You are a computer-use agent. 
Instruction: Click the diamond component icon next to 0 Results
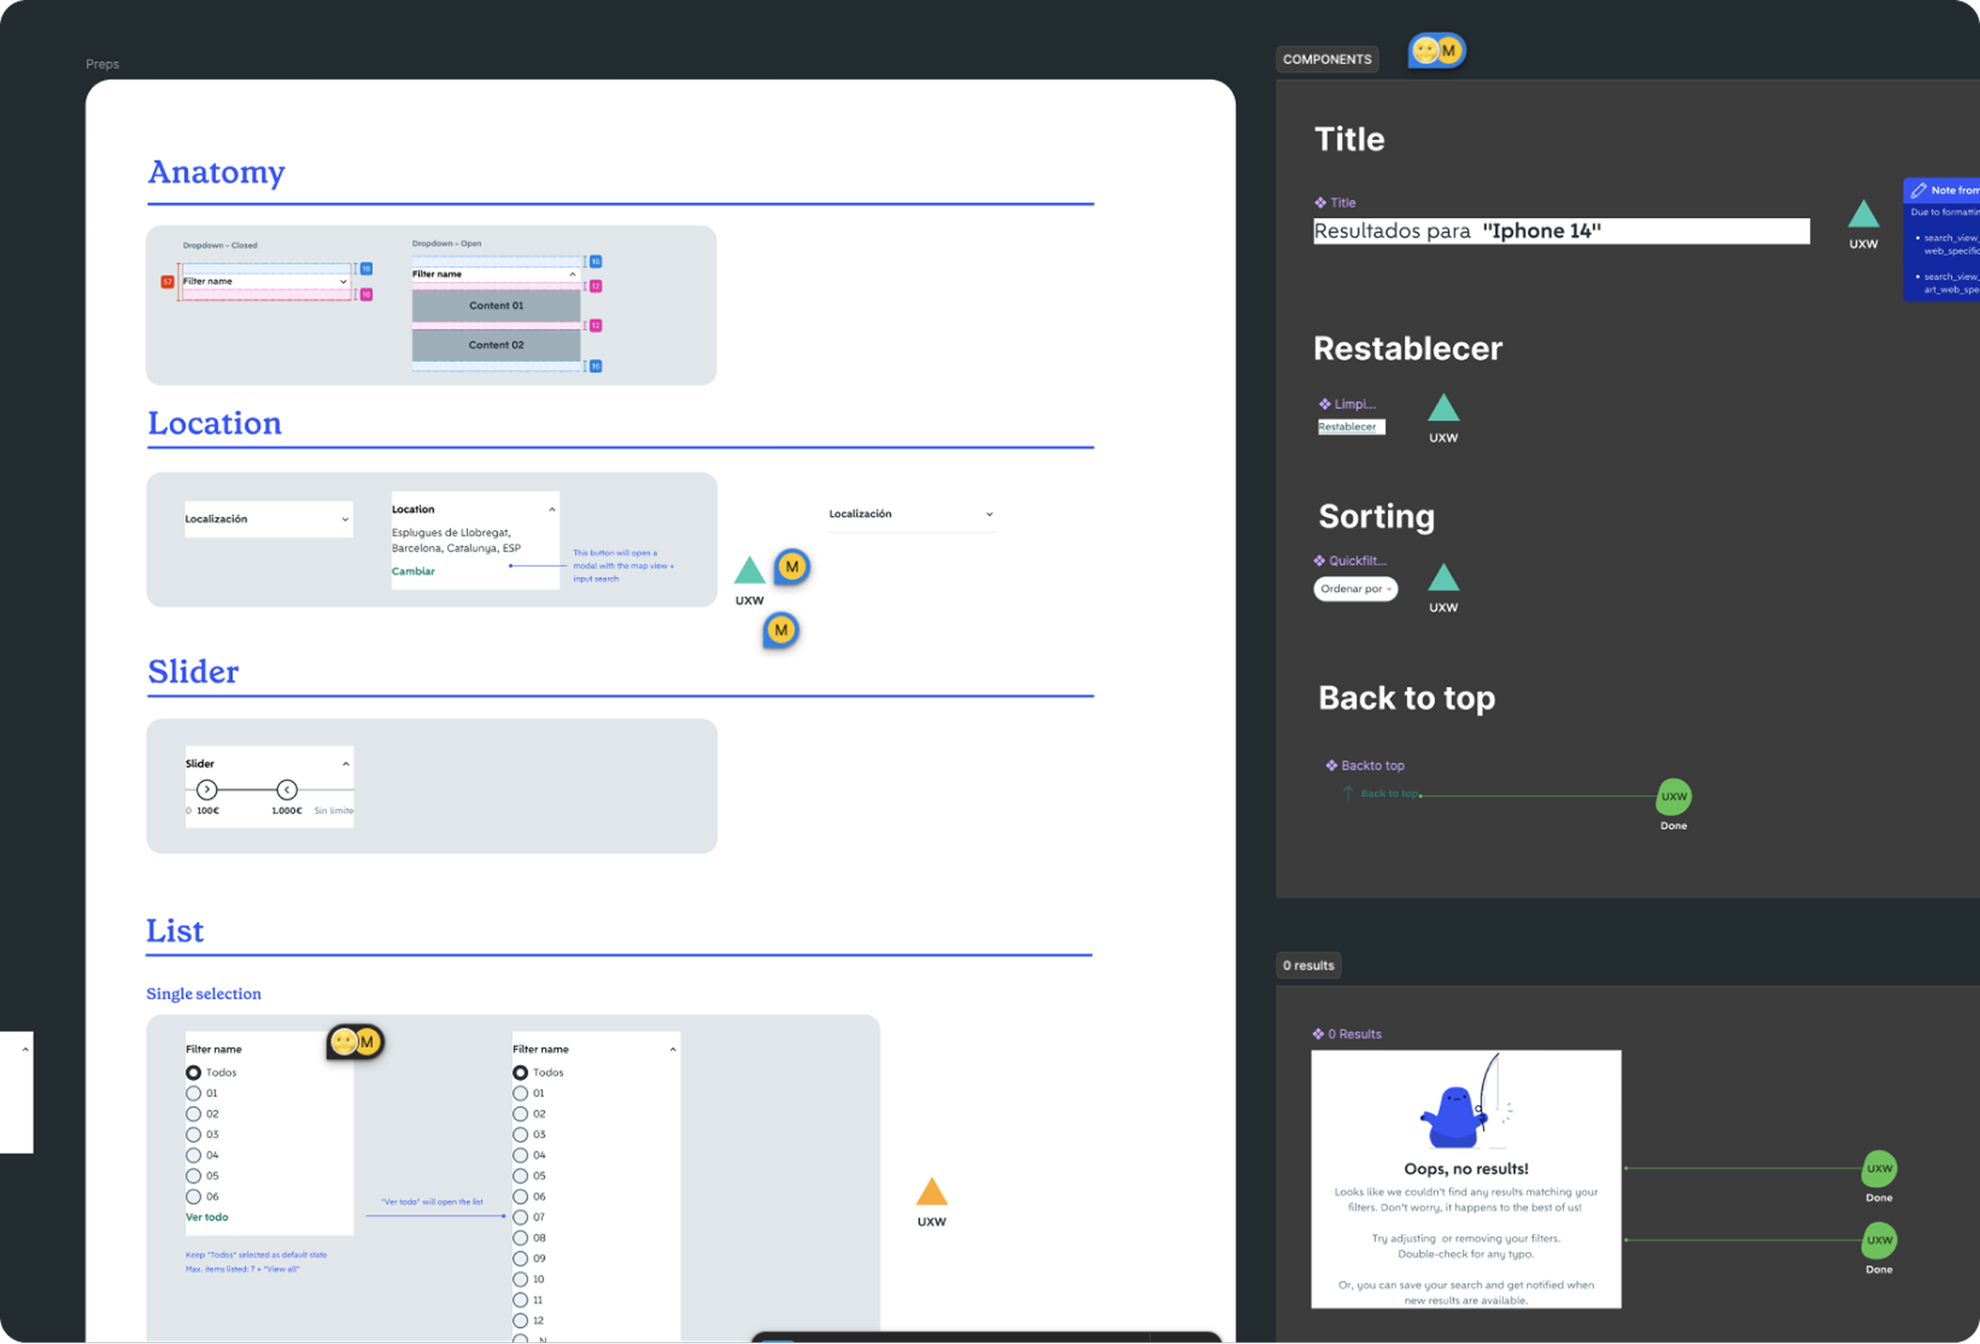(x=1318, y=1034)
